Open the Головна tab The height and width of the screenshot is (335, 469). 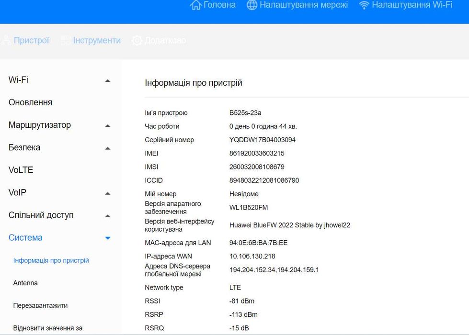click(x=219, y=5)
